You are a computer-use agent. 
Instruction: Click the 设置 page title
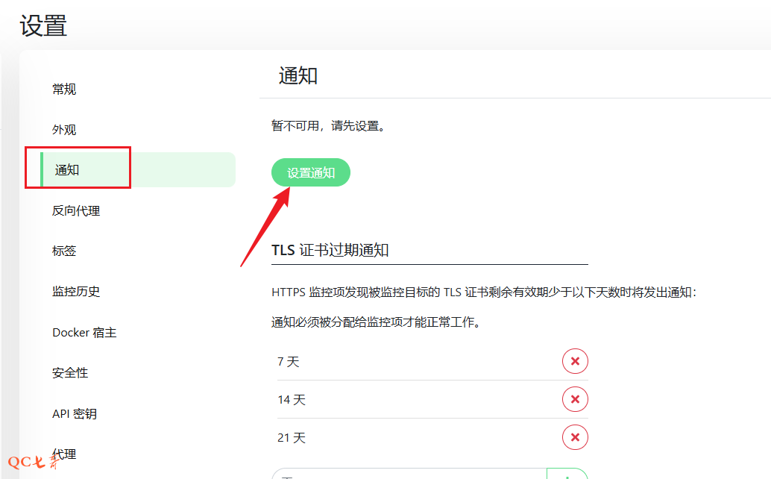click(43, 25)
